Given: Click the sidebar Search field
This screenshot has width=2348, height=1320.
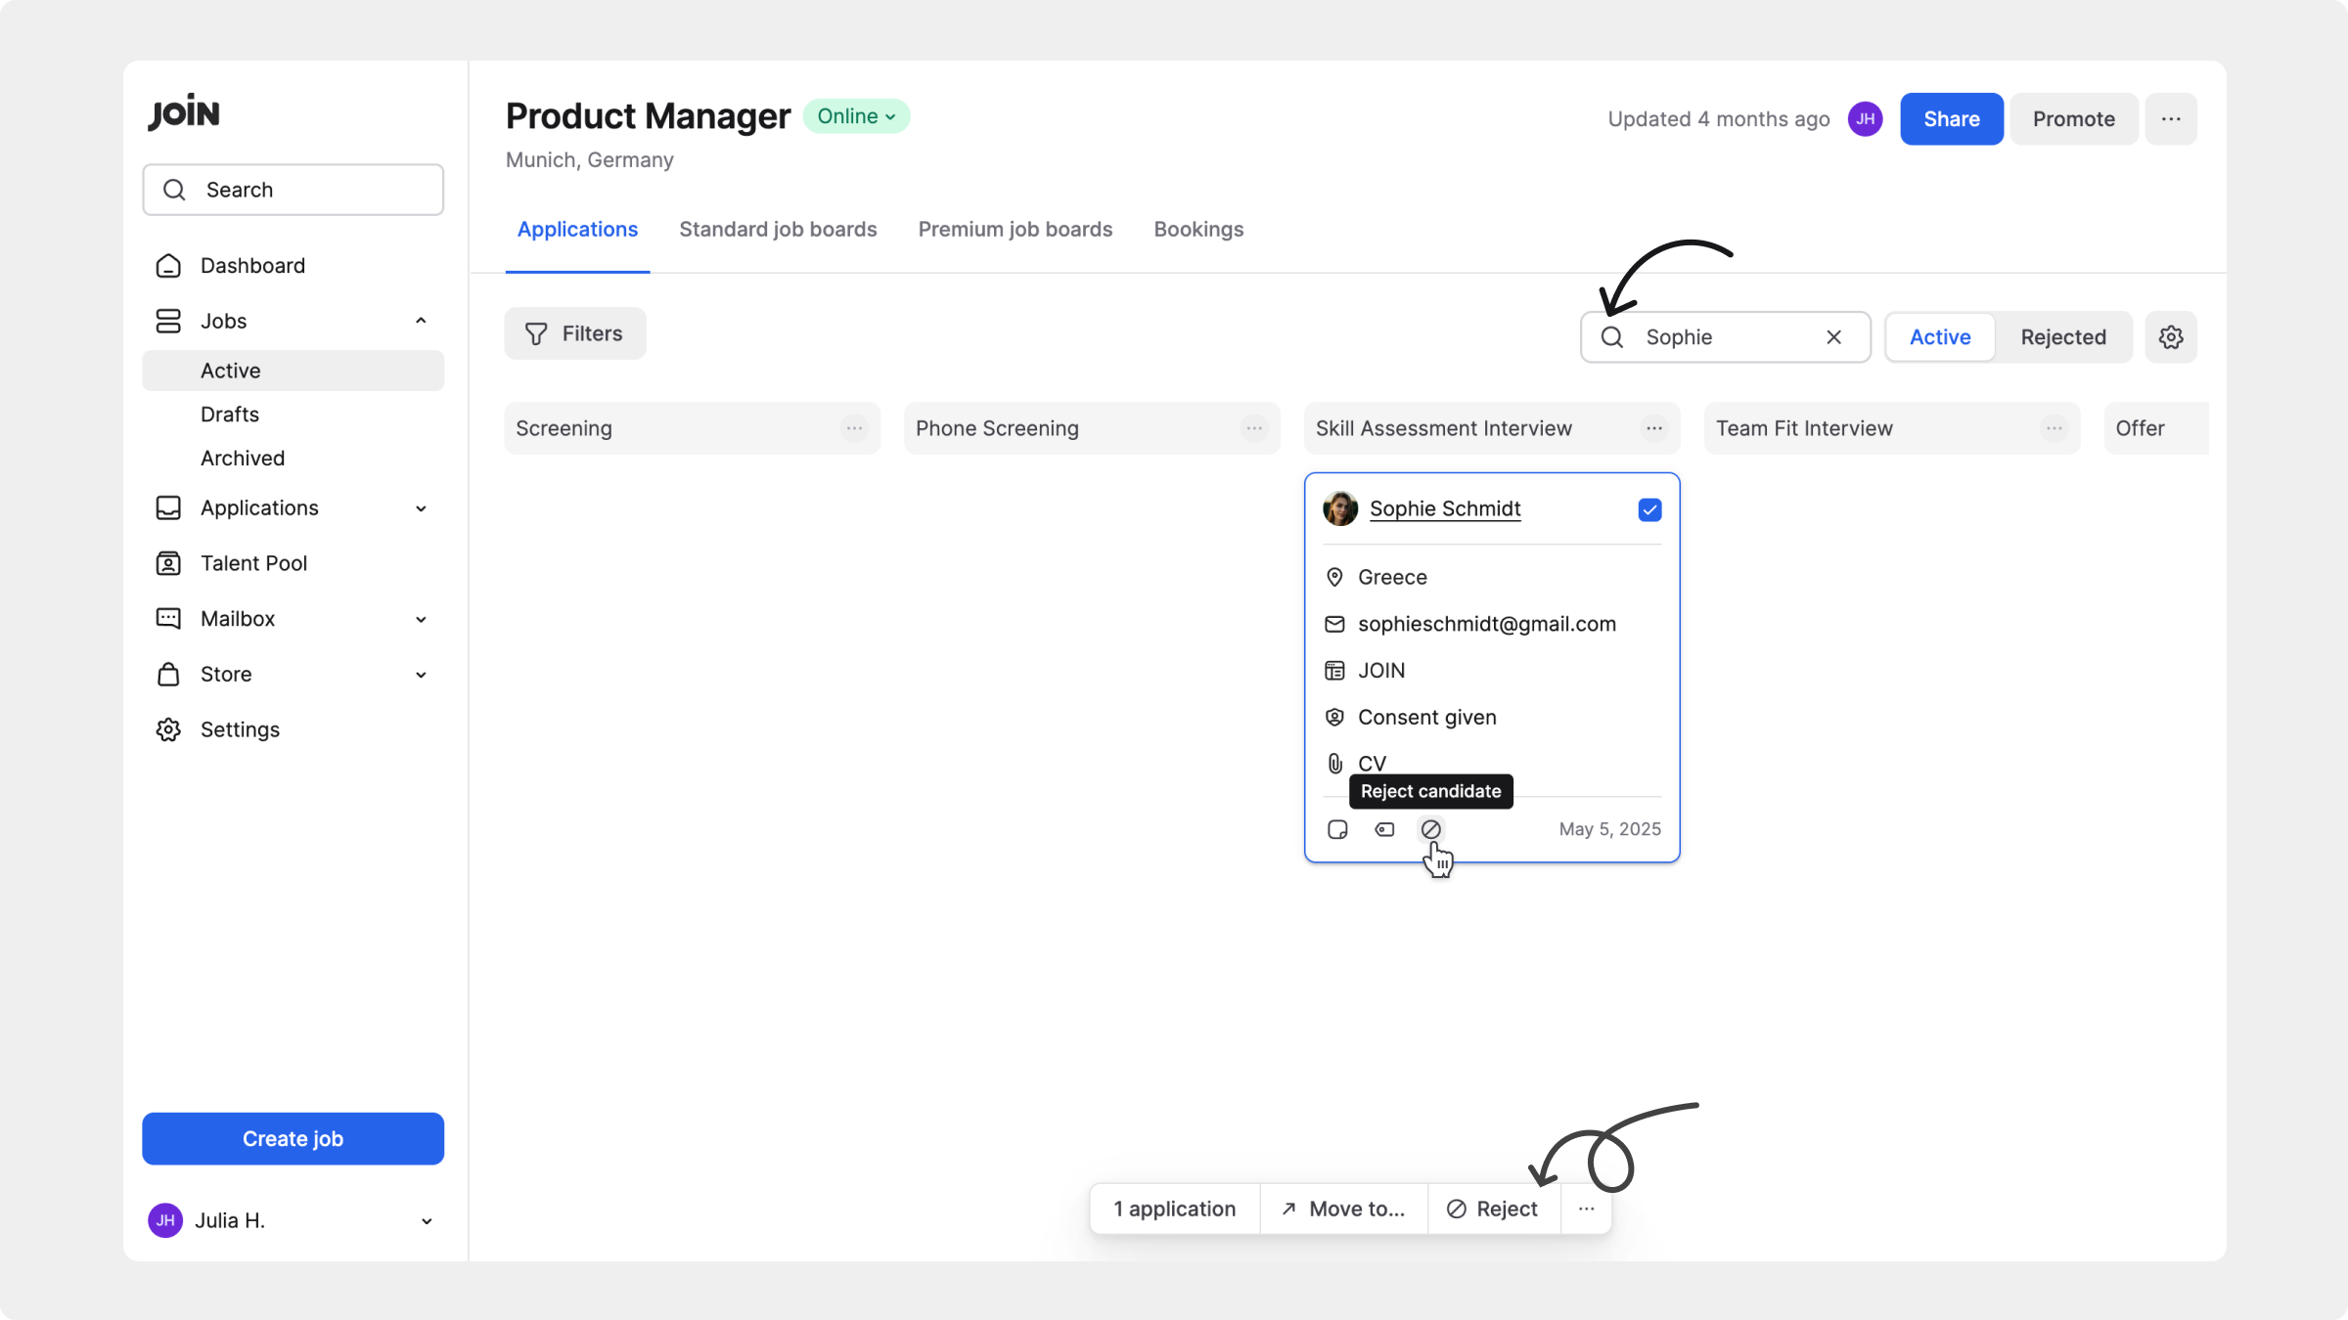Looking at the screenshot, I should 293,190.
